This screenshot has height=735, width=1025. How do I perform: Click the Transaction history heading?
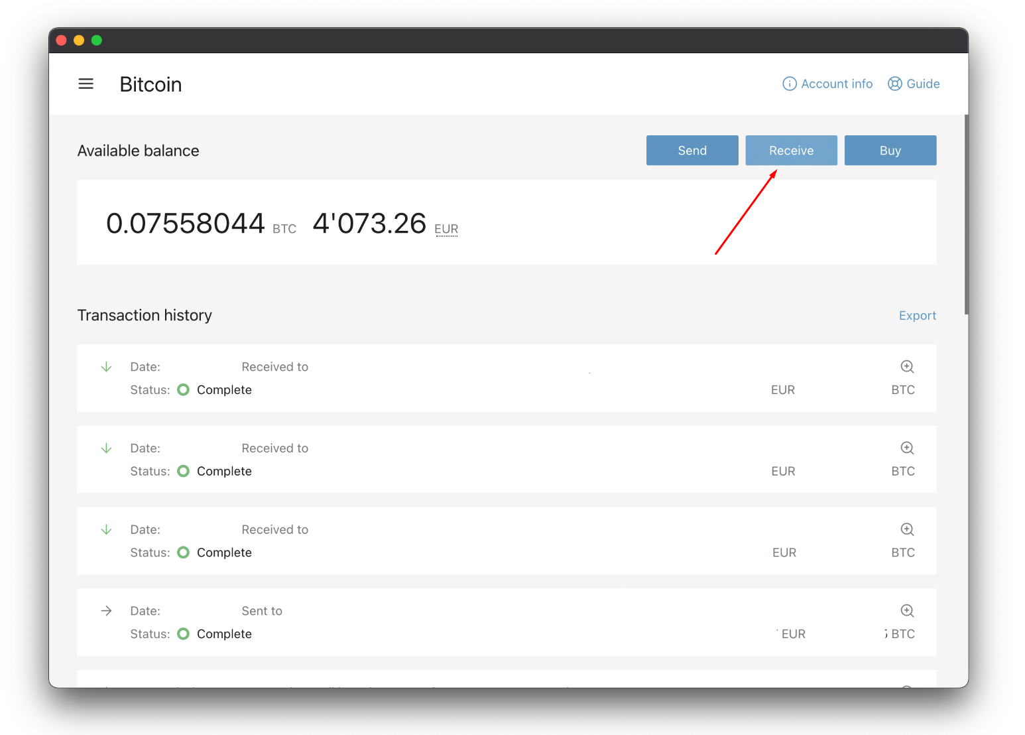point(145,315)
